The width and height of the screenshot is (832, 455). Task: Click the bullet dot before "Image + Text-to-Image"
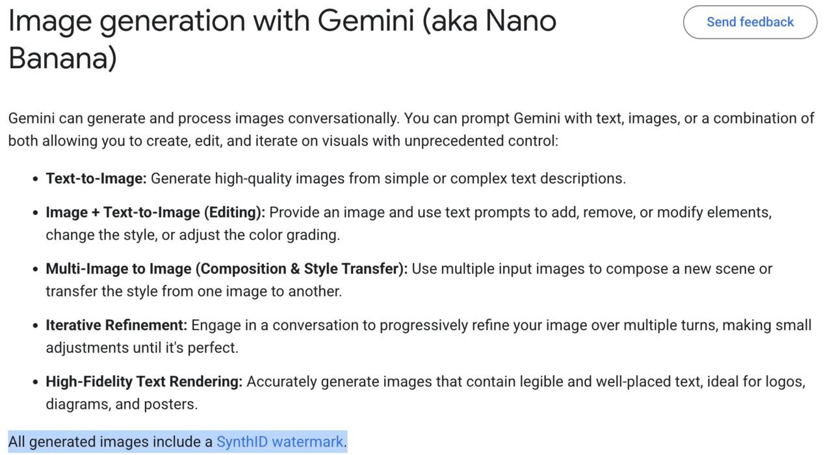click(x=35, y=213)
